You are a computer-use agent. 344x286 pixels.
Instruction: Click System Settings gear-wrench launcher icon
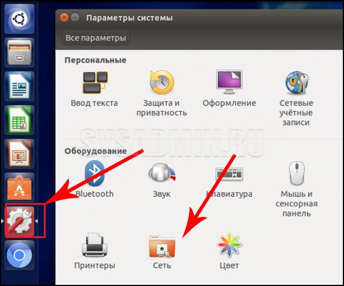(20, 221)
